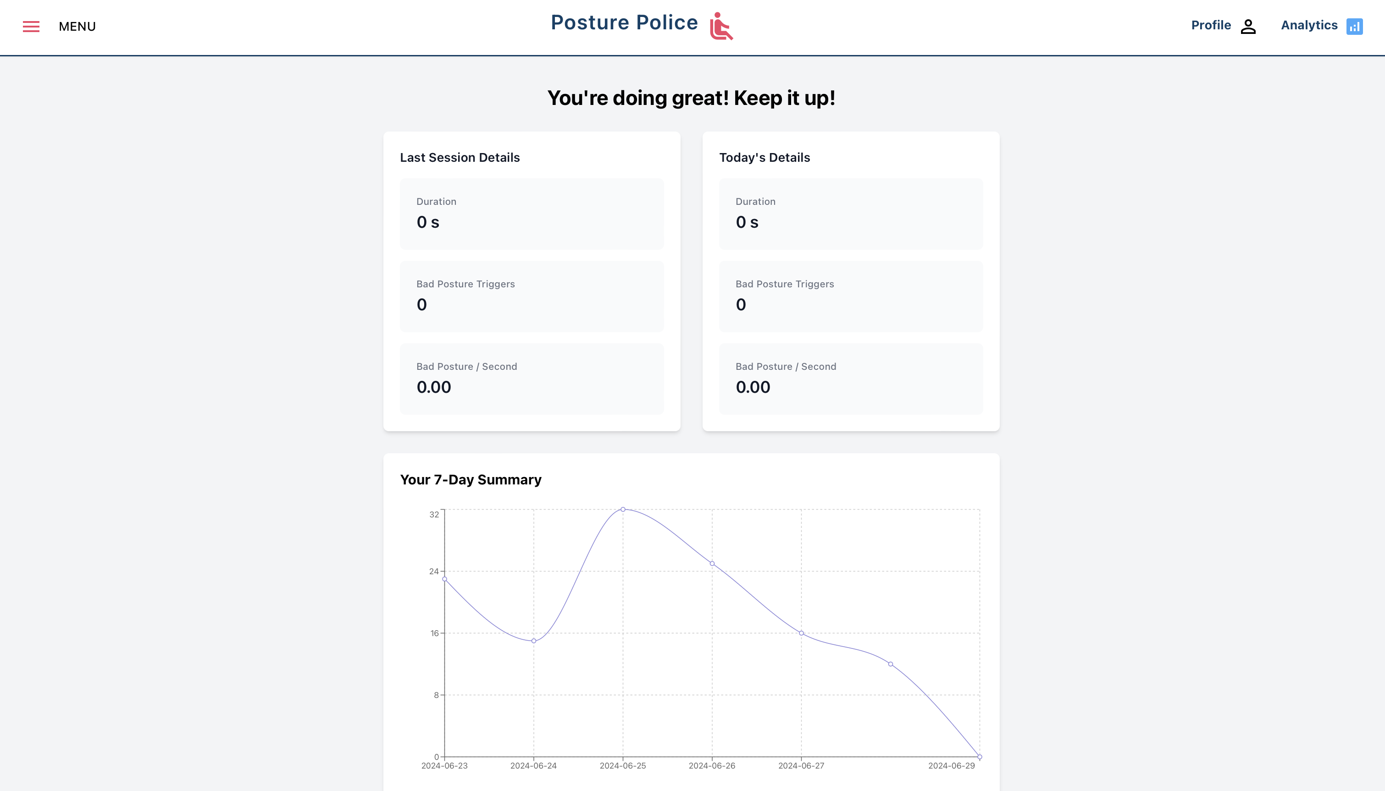
Task: Click the MENU label
Action: coord(77,27)
